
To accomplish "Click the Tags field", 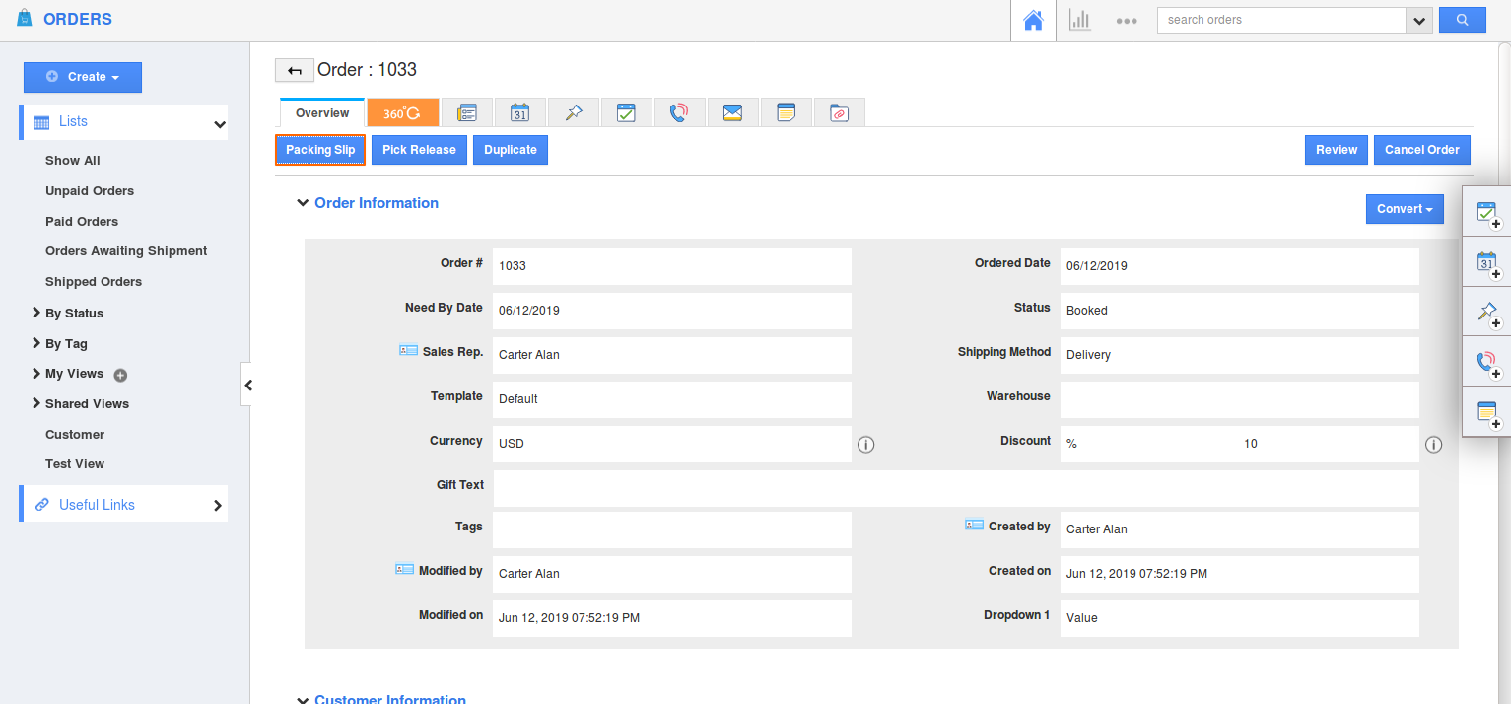I will (672, 529).
